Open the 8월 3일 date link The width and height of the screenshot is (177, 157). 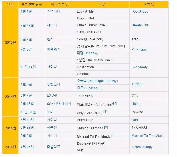click(26, 136)
